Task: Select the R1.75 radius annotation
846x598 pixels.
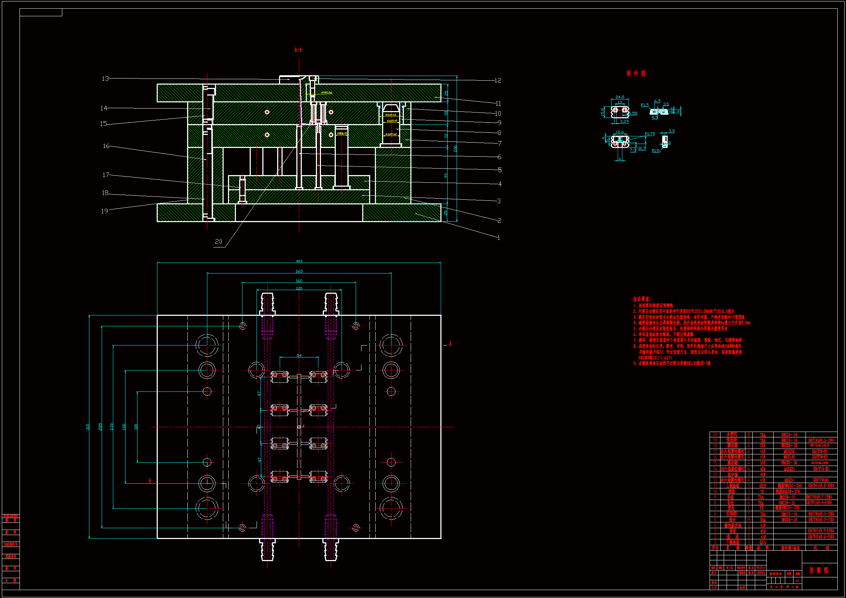Action: click(650, 134)
